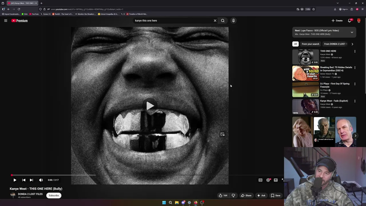Screen dimensions: 366x206
Task: Open Discord from the taskbar
Action: [x=183, y=203]
